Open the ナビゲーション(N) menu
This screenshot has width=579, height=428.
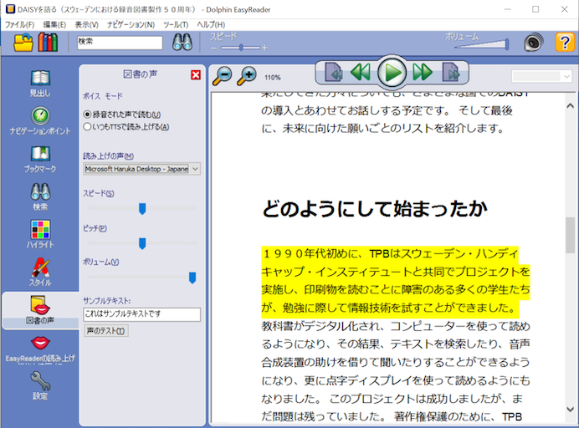[x=131, y=24]
